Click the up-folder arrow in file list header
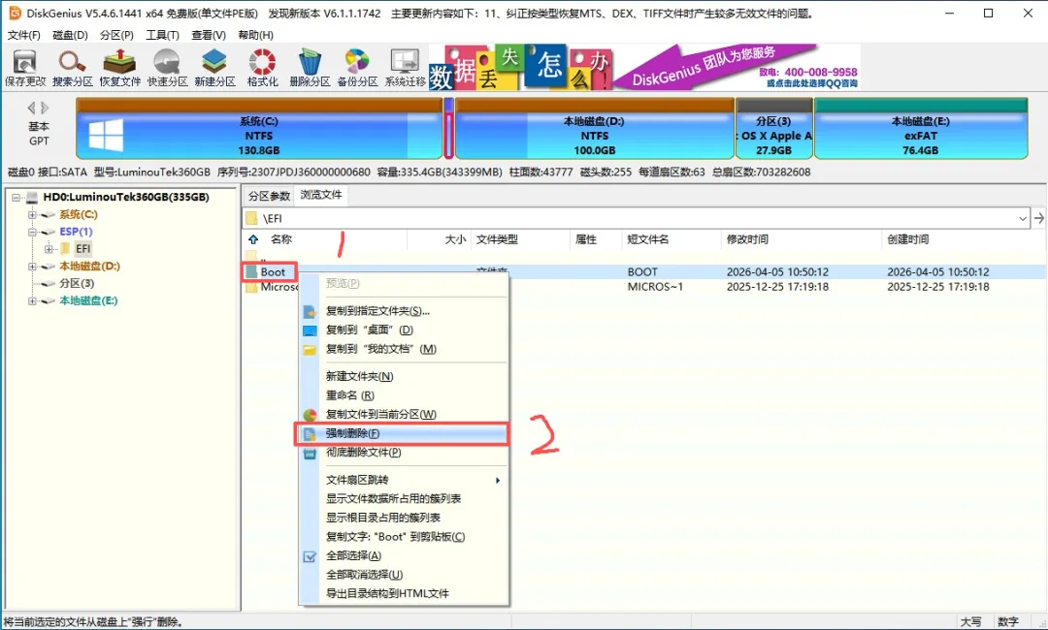Viewport: 1048px width, 630px height. pyautogui.click(x=253, y=239)
